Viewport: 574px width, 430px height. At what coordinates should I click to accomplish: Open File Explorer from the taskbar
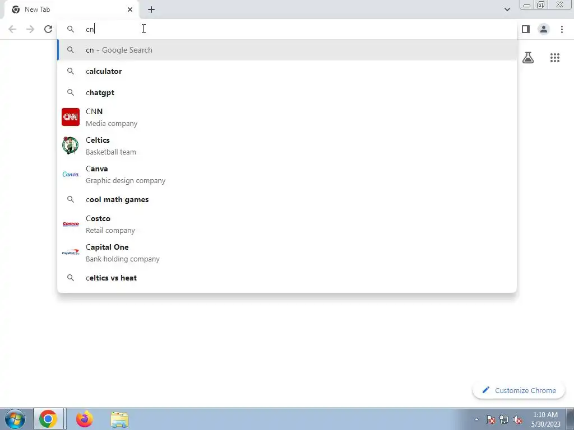pyautogui.click(x=119, y=419)
